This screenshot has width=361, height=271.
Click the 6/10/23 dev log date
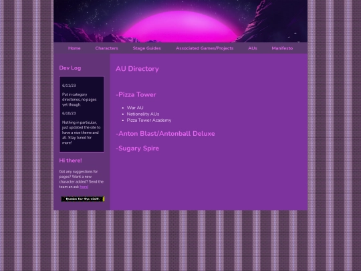(x=69, y=113)
